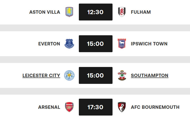The height and width of the screenshot is (118, 190).
Task: Open the Arsenal team name
Action: click(x=49, y=107)
